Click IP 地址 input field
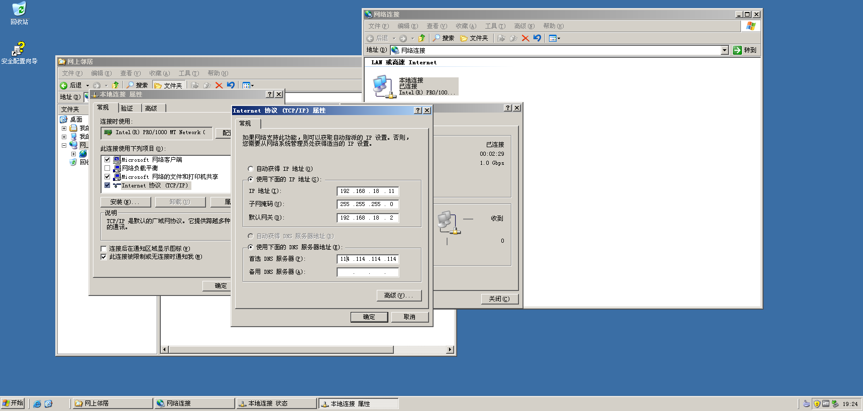The width and height of the screenshot is (863, 411). (x=368, y=191)
